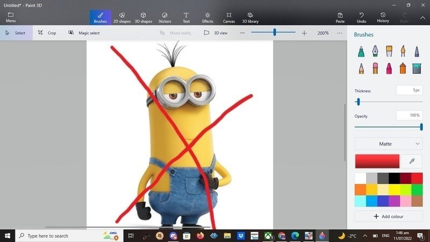Open the History panel
This screenshot has height=242, width=430.
click(383, 17)
